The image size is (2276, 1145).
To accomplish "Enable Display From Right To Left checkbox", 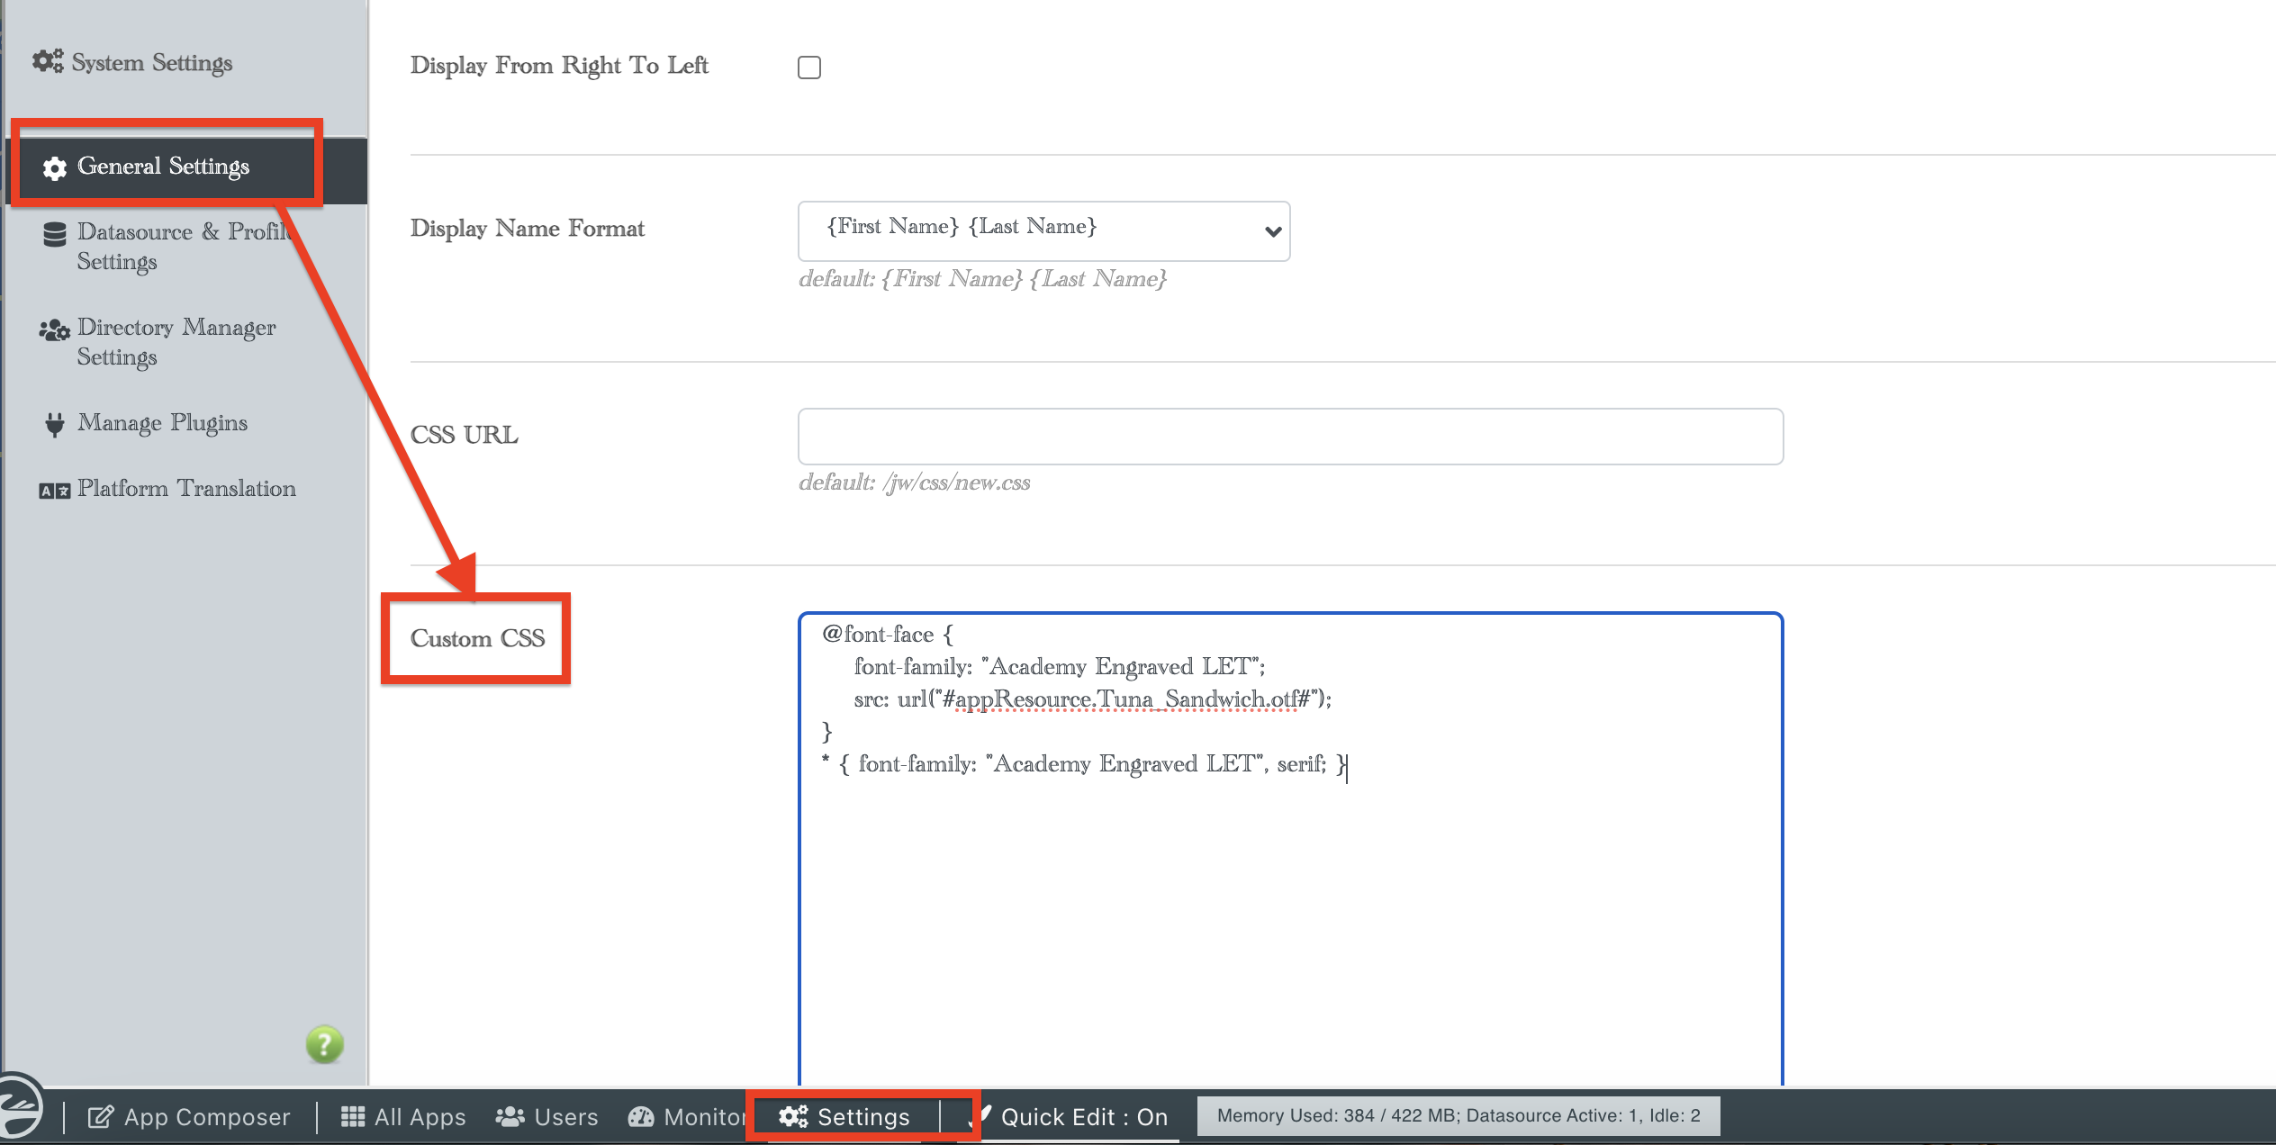I will click(x=808, y=68).
